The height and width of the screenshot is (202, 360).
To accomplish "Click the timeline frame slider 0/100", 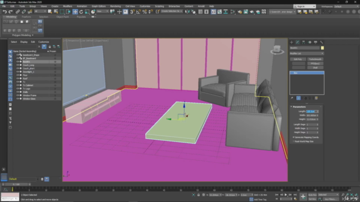I will [16, 184].
